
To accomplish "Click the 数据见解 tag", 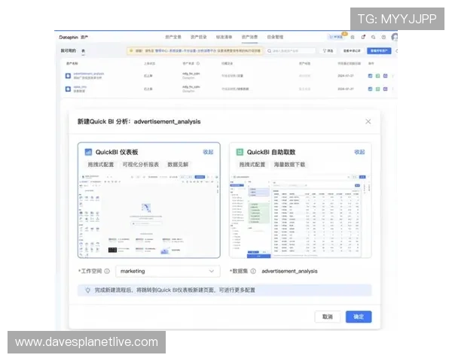I will point(178,165).
